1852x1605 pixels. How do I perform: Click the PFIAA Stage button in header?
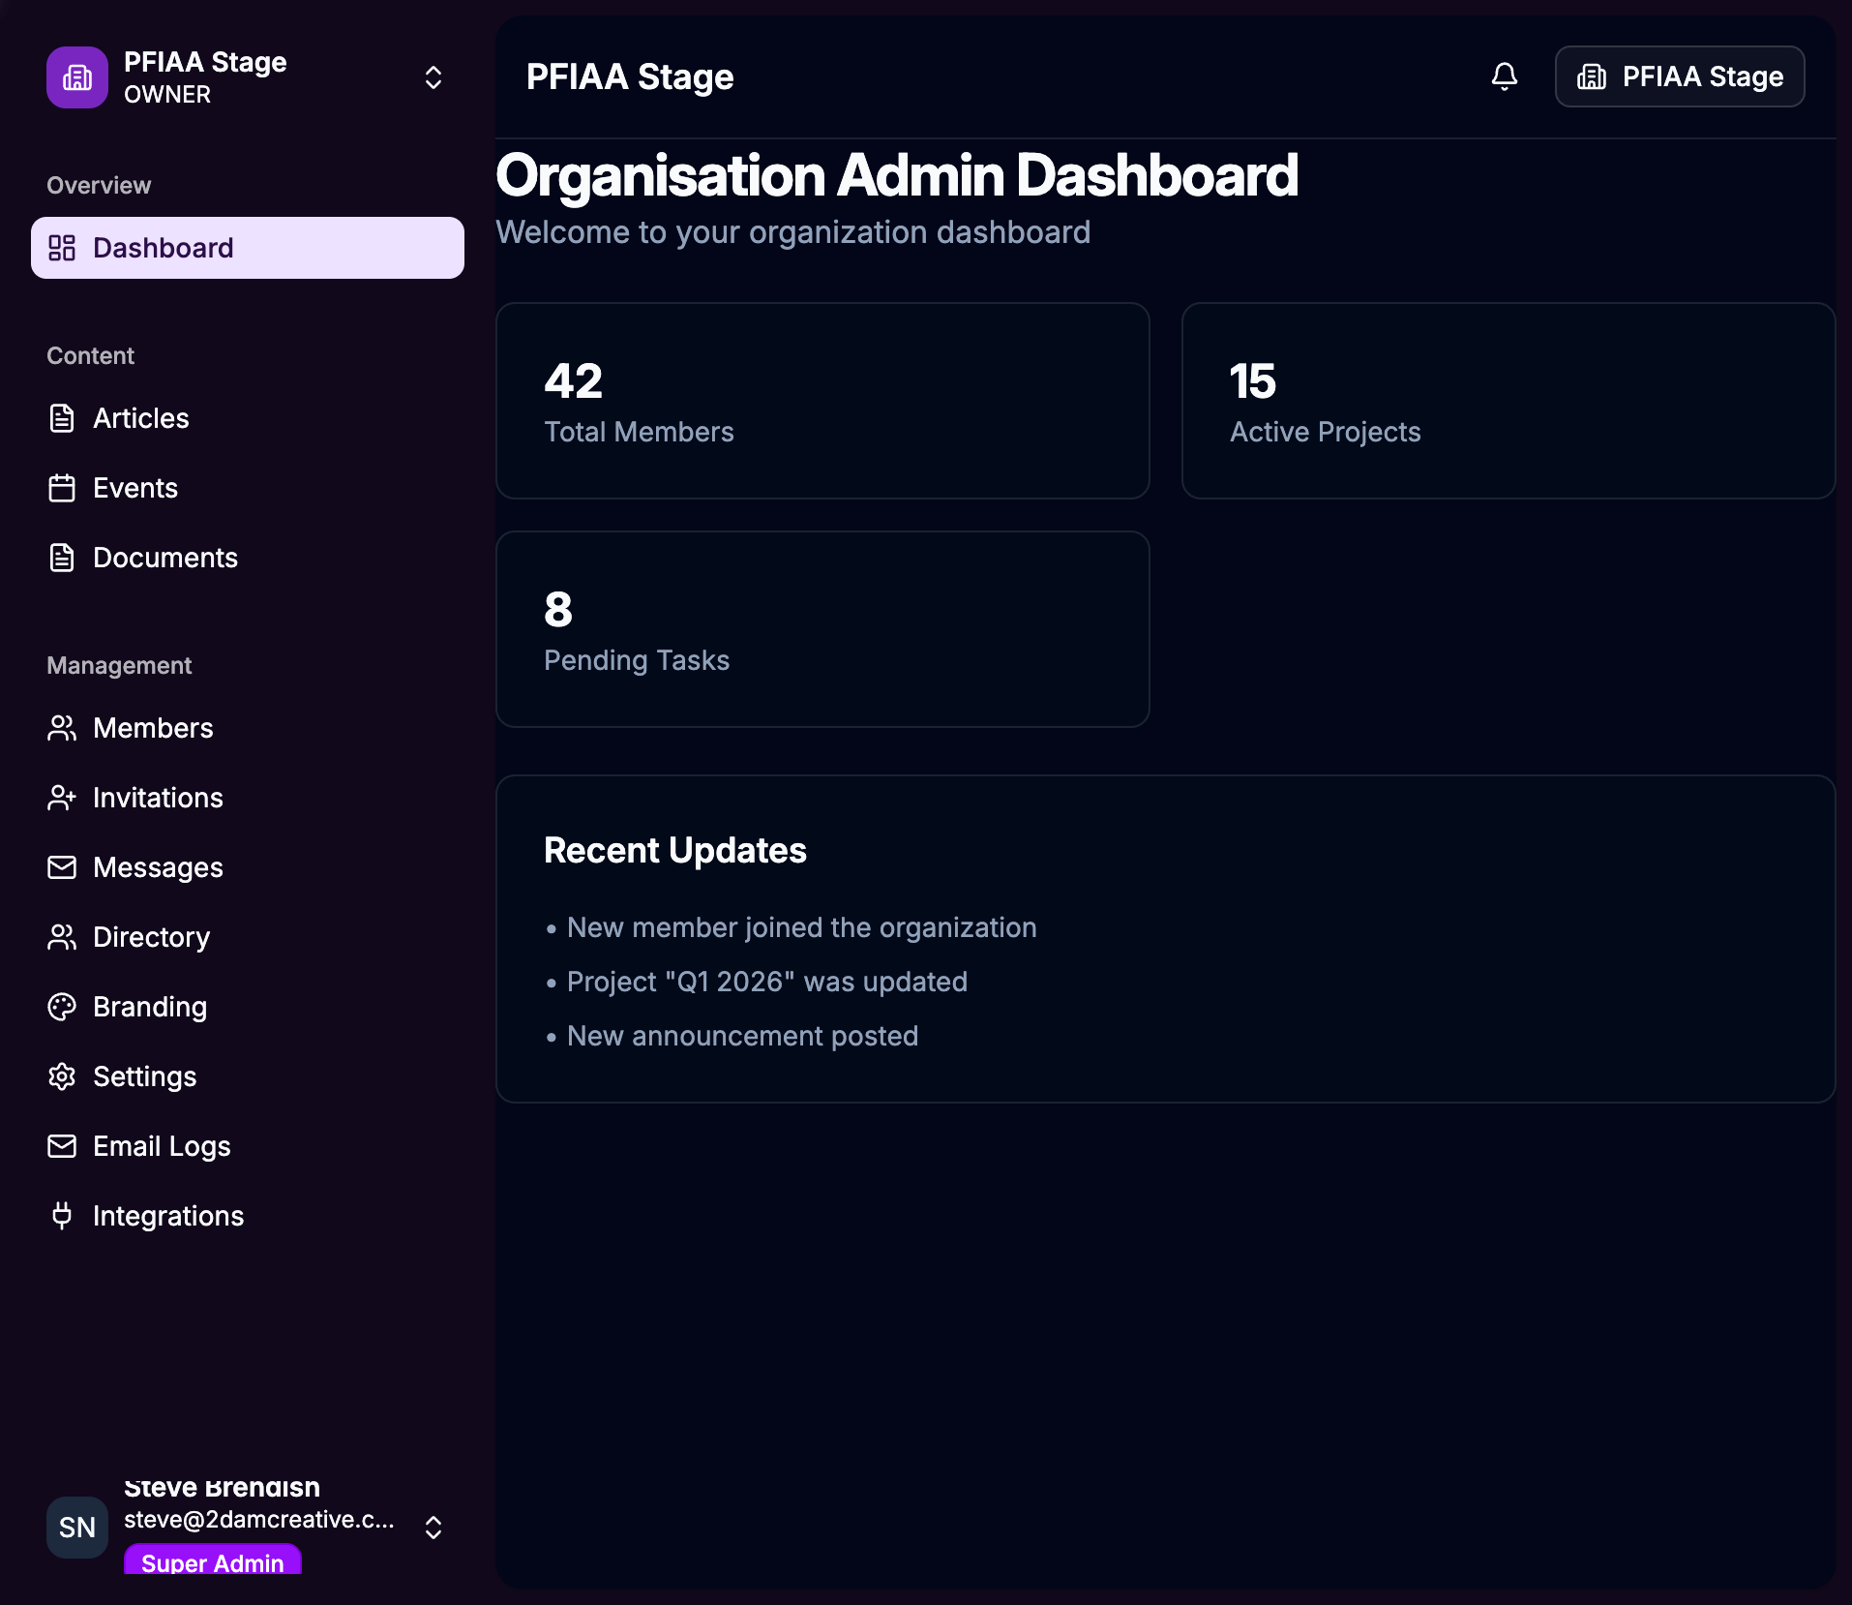(x=1680, y=76)
